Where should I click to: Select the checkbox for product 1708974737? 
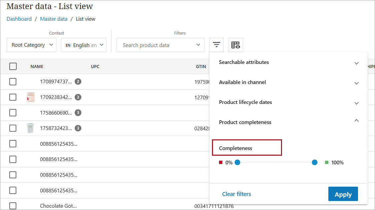tap(13, 82)
